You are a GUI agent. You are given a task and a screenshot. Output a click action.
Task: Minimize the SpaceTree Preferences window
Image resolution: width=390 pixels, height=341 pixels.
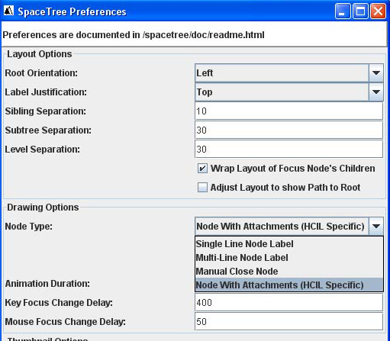[x=343, y=11]
